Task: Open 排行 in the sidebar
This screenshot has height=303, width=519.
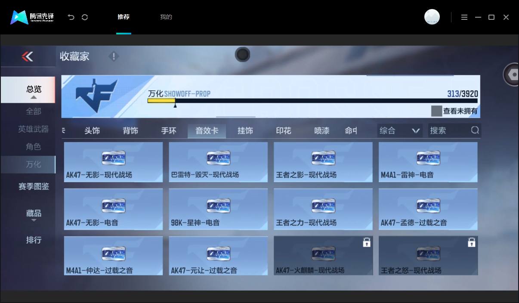Action: point(34,240)
